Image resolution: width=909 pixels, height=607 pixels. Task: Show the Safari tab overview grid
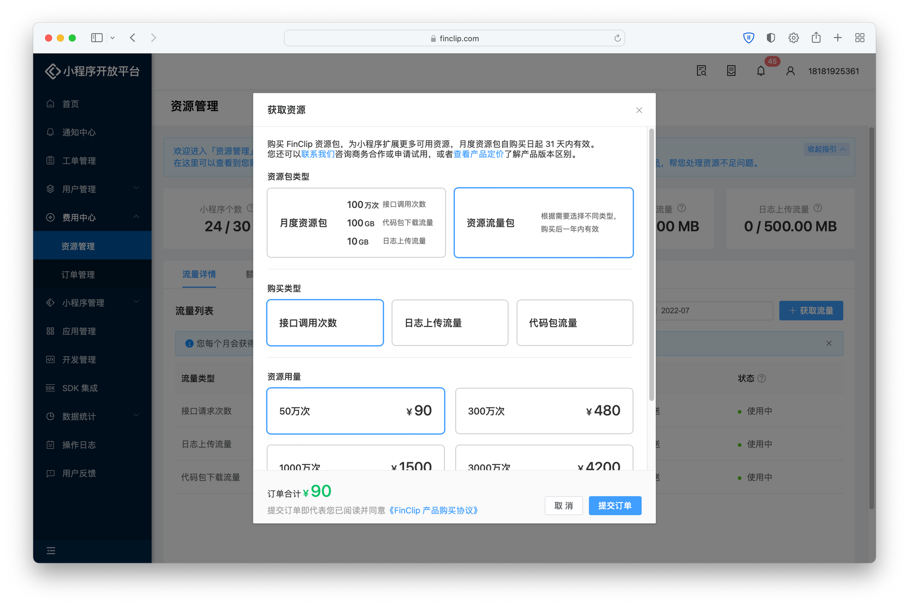pyautogui.click(x=860, y=38)
